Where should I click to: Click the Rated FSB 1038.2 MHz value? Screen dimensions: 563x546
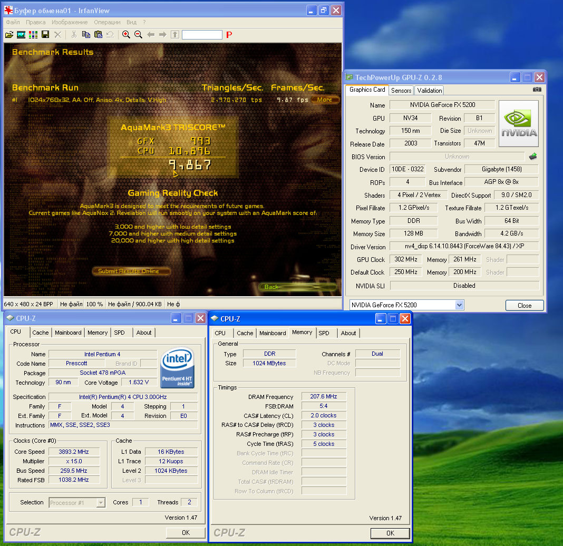coord(74,480)
